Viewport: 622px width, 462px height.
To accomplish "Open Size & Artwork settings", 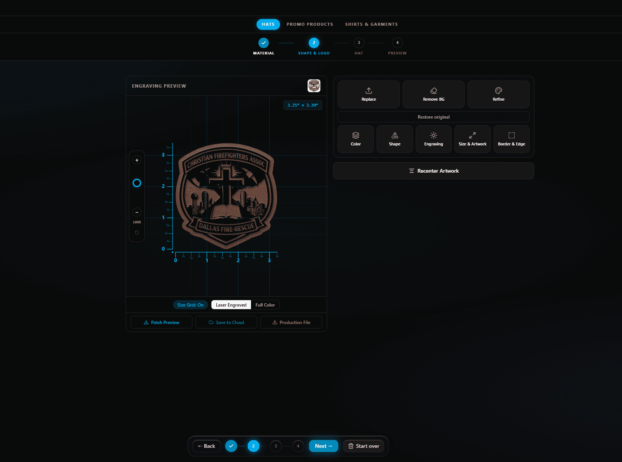I will pyautogui.click(x=472, y=139).
